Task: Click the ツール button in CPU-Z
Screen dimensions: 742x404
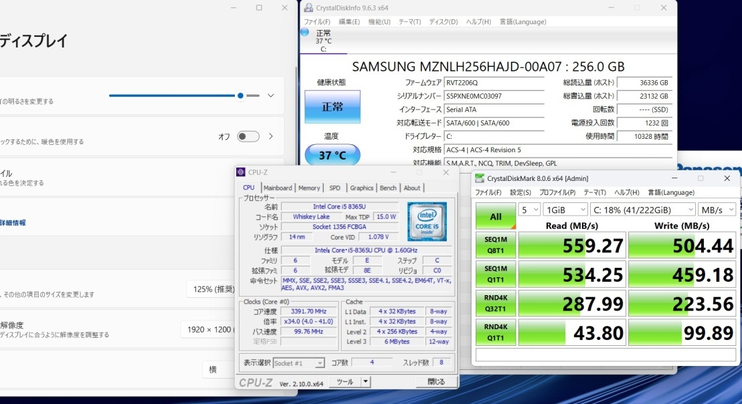Action: coord(345,382)
